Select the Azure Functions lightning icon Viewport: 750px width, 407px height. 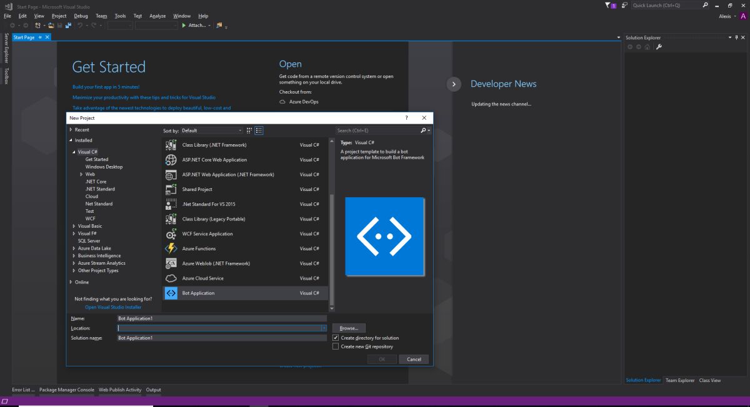pos(171,248)
